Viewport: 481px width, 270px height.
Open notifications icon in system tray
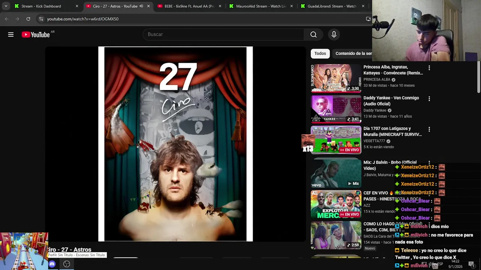pyautogui.click(x=471, y=264)
